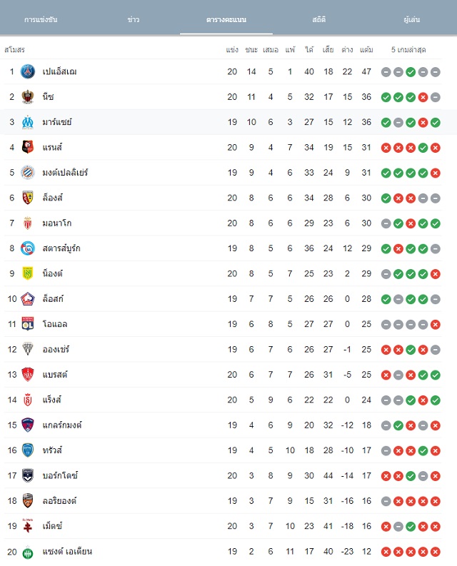This screenshot has height=566, width=457.
Task: Click the แกลร์กมงต์ team row name
Action: [62, 425]
